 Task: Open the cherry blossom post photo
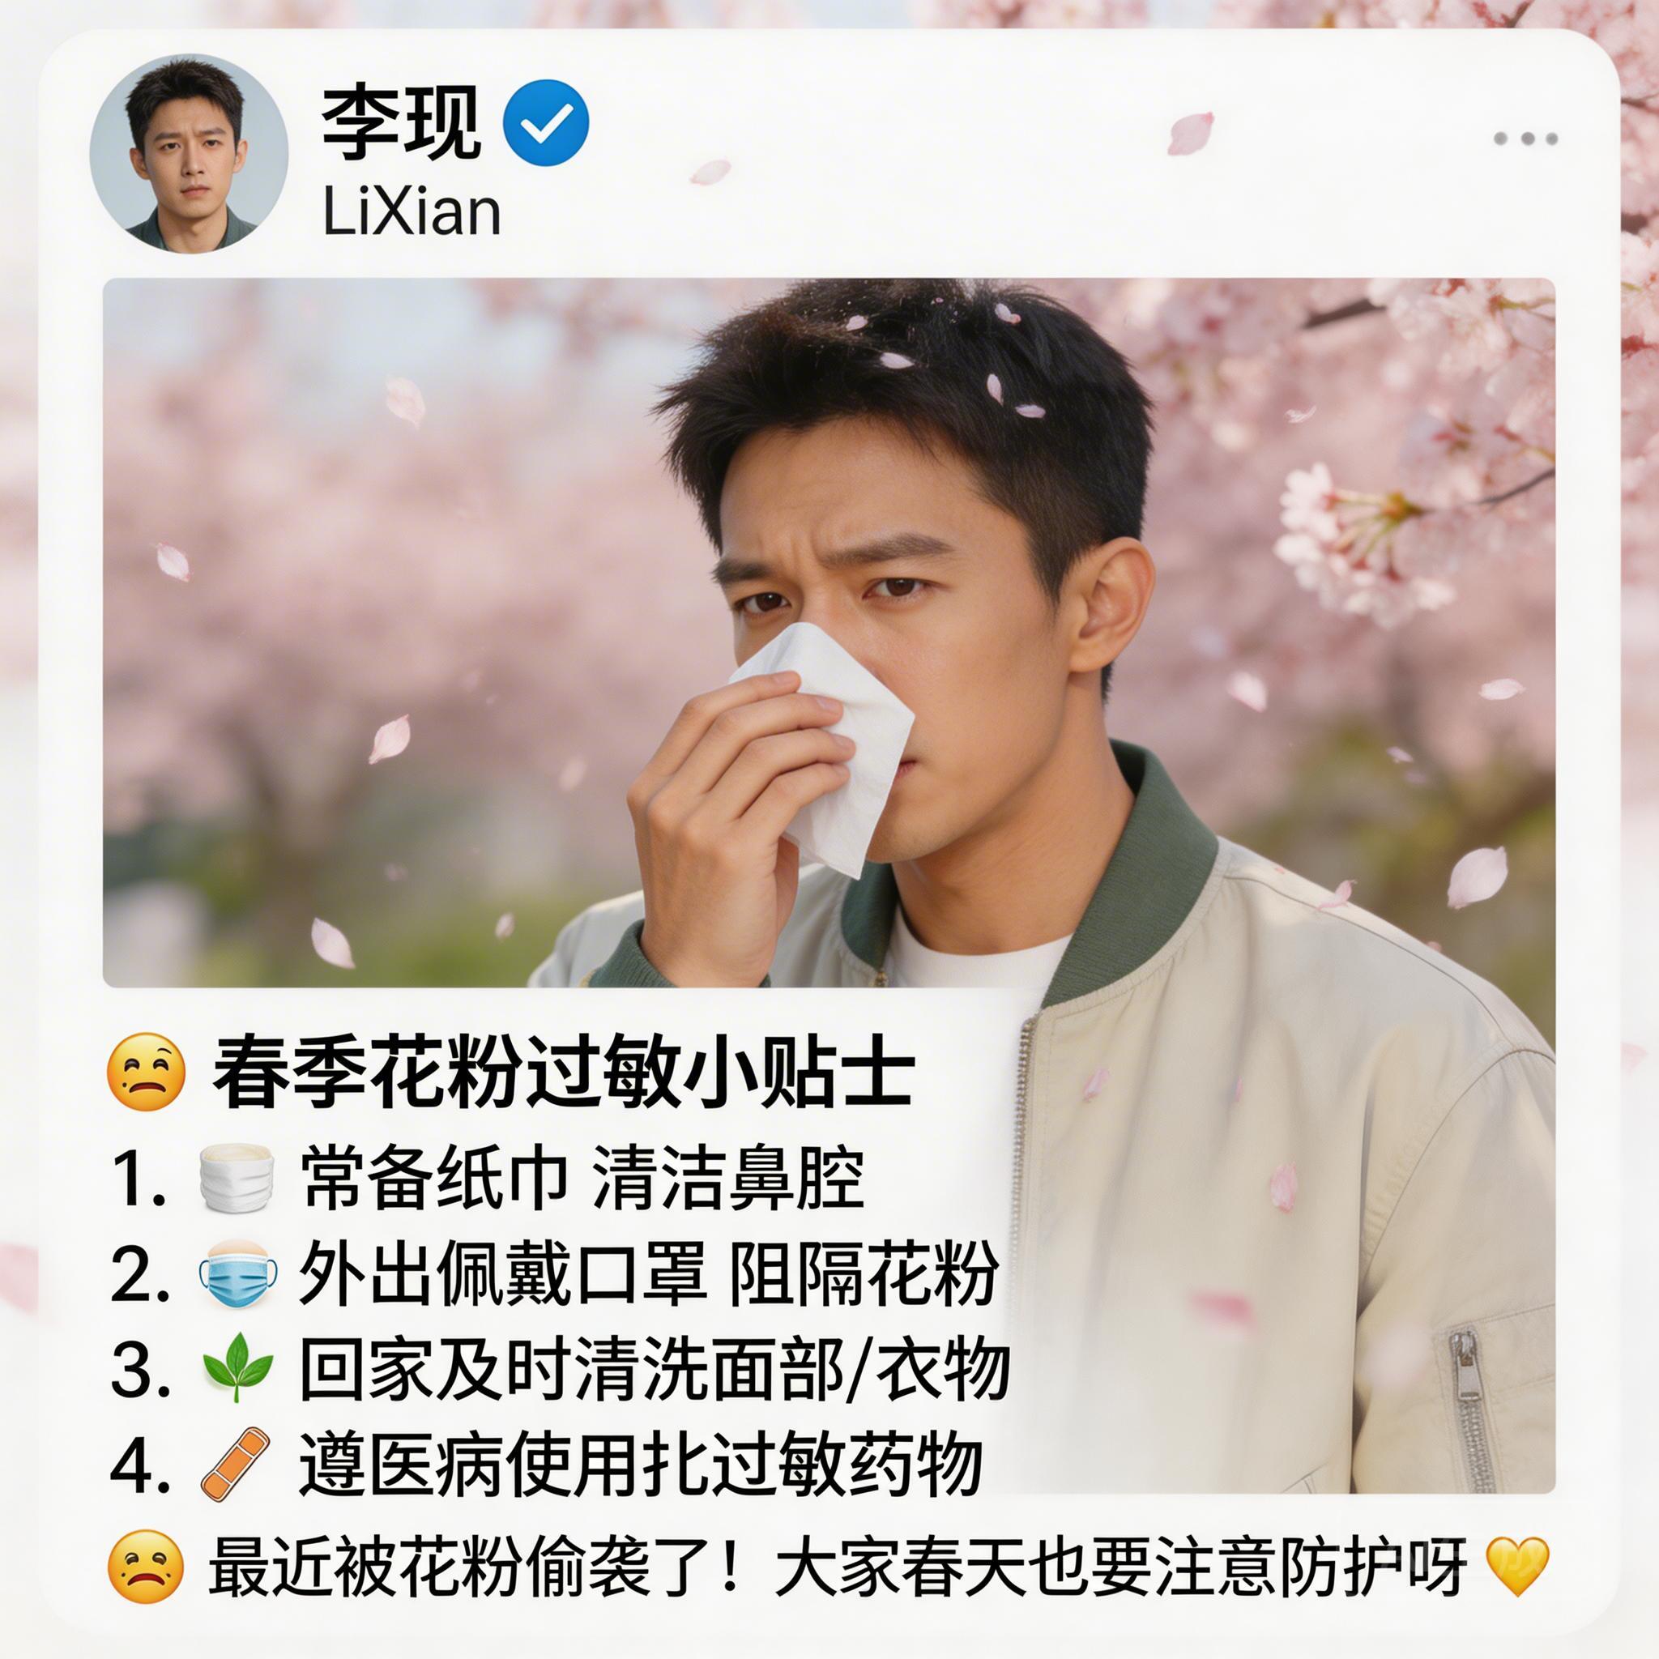(829, 632)
